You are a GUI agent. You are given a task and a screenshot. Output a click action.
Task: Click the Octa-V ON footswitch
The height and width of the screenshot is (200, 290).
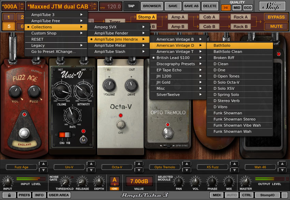[120, 125]
